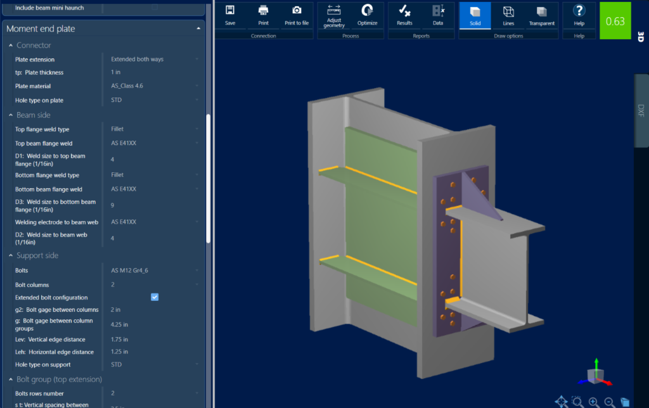Zoom out of the 3D model
649x408 pixels.
[609, 402]
